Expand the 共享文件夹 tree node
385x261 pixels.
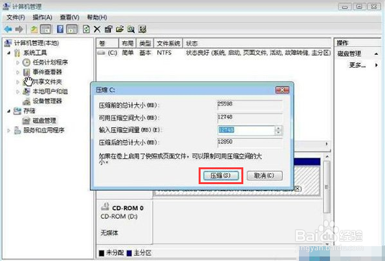[x=17, y=82]
